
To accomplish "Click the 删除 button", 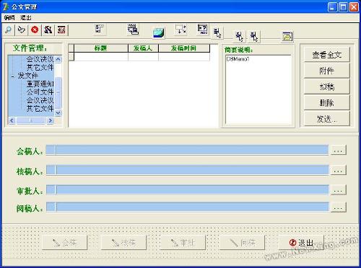I will pyautogui.click(x=327, y=103).
